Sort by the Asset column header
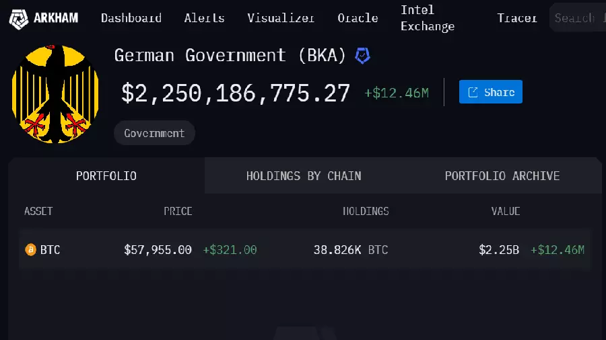 38,211
